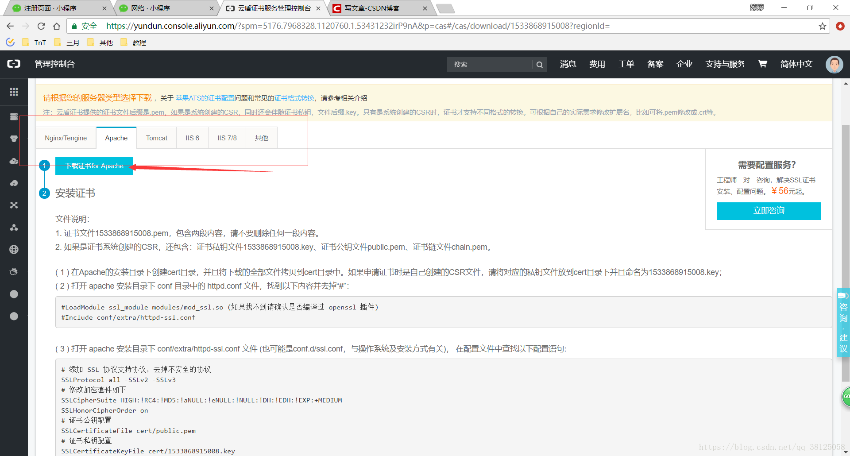Close the 云盾证书服务管理控制台 tab
This screenshot has width=850, height=456.
point(318,8)
